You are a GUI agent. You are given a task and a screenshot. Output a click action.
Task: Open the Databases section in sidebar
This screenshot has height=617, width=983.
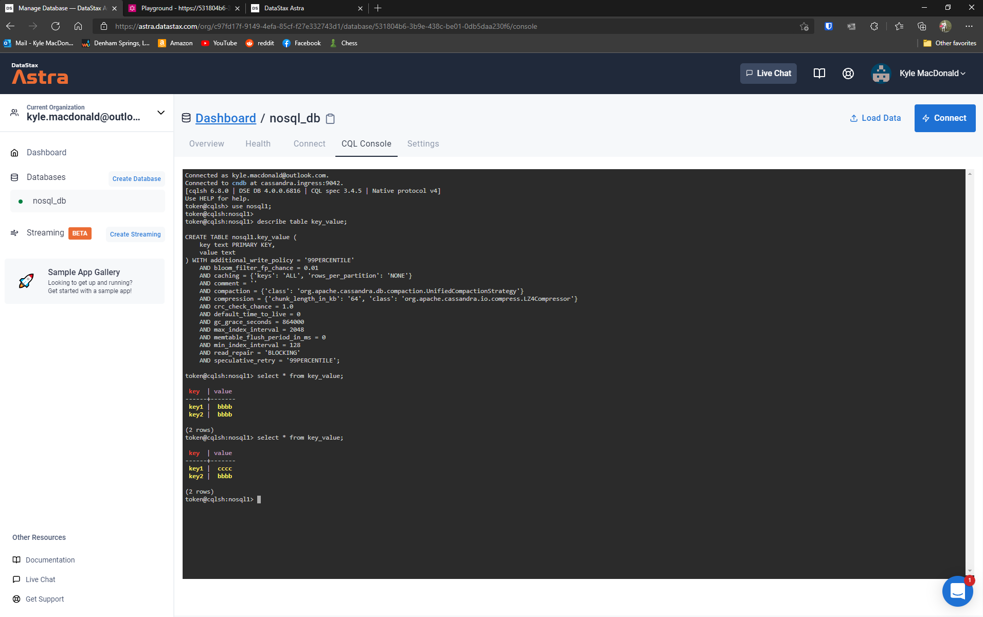[46, 177]
